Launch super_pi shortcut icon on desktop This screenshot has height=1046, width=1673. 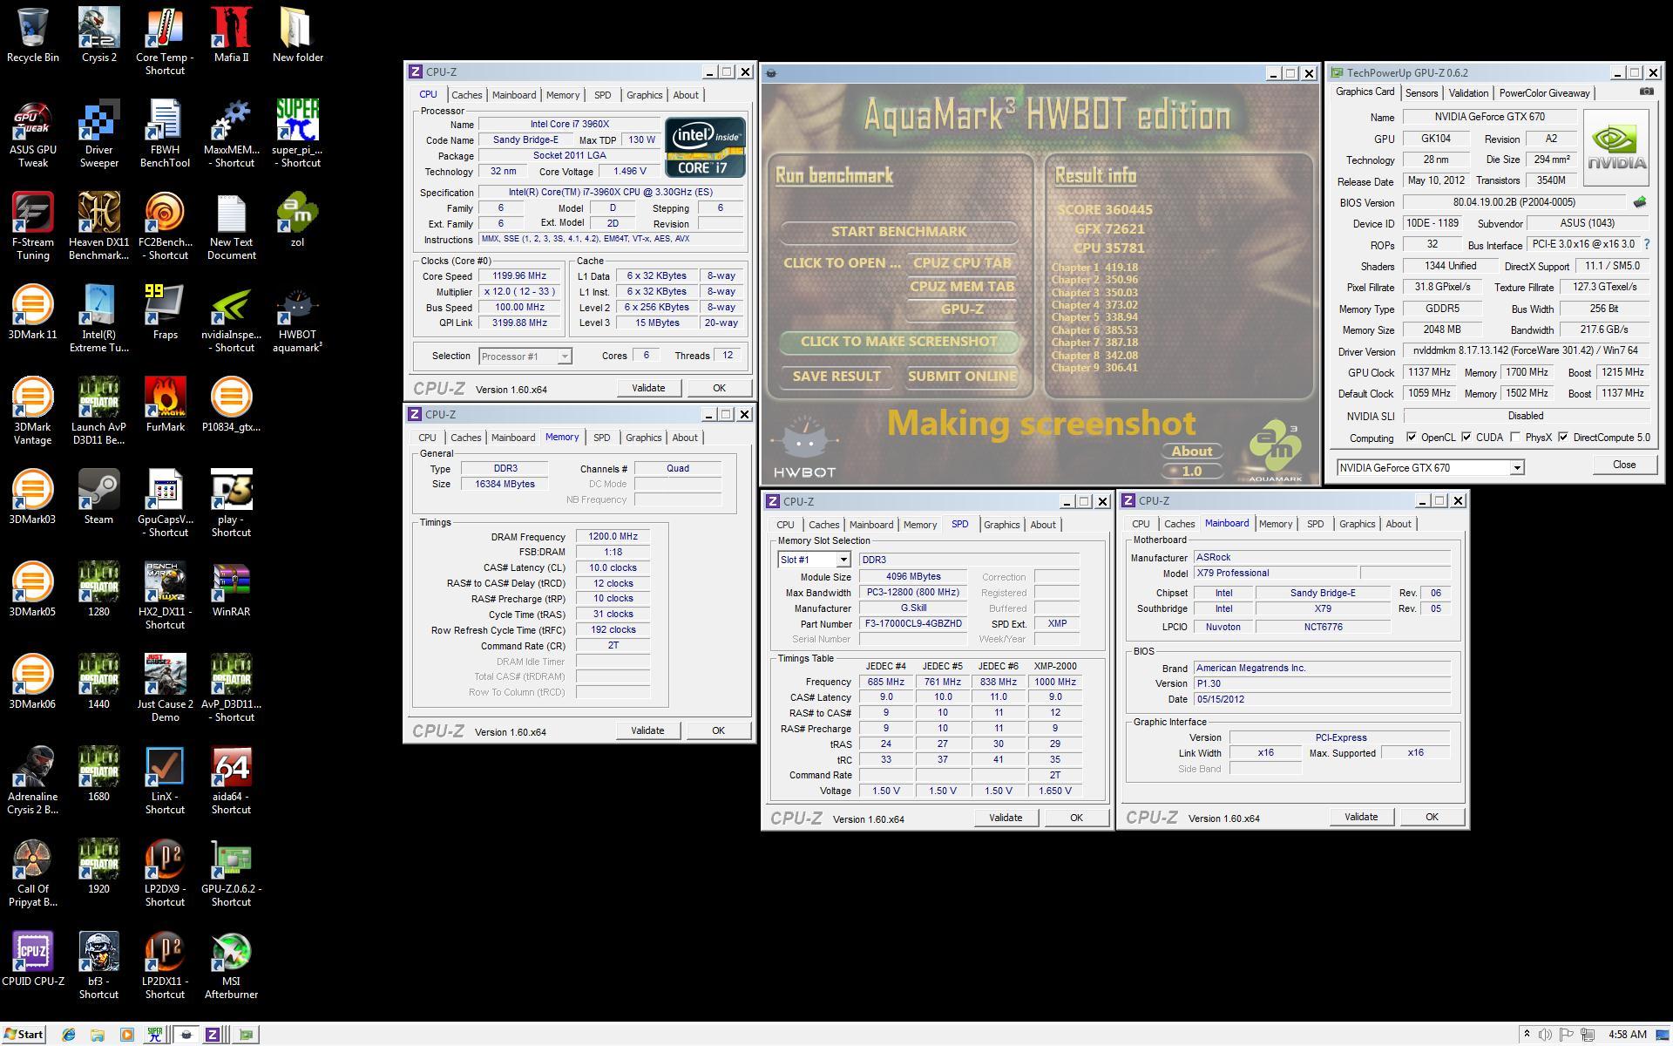(297, 133)
